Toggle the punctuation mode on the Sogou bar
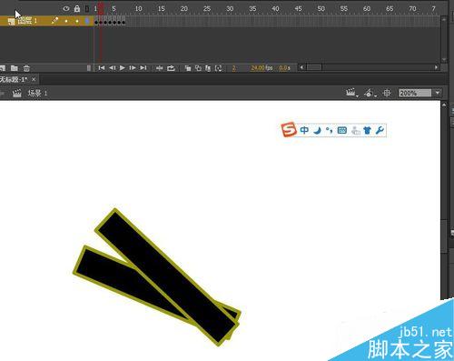454x361 pixels. 330,130
